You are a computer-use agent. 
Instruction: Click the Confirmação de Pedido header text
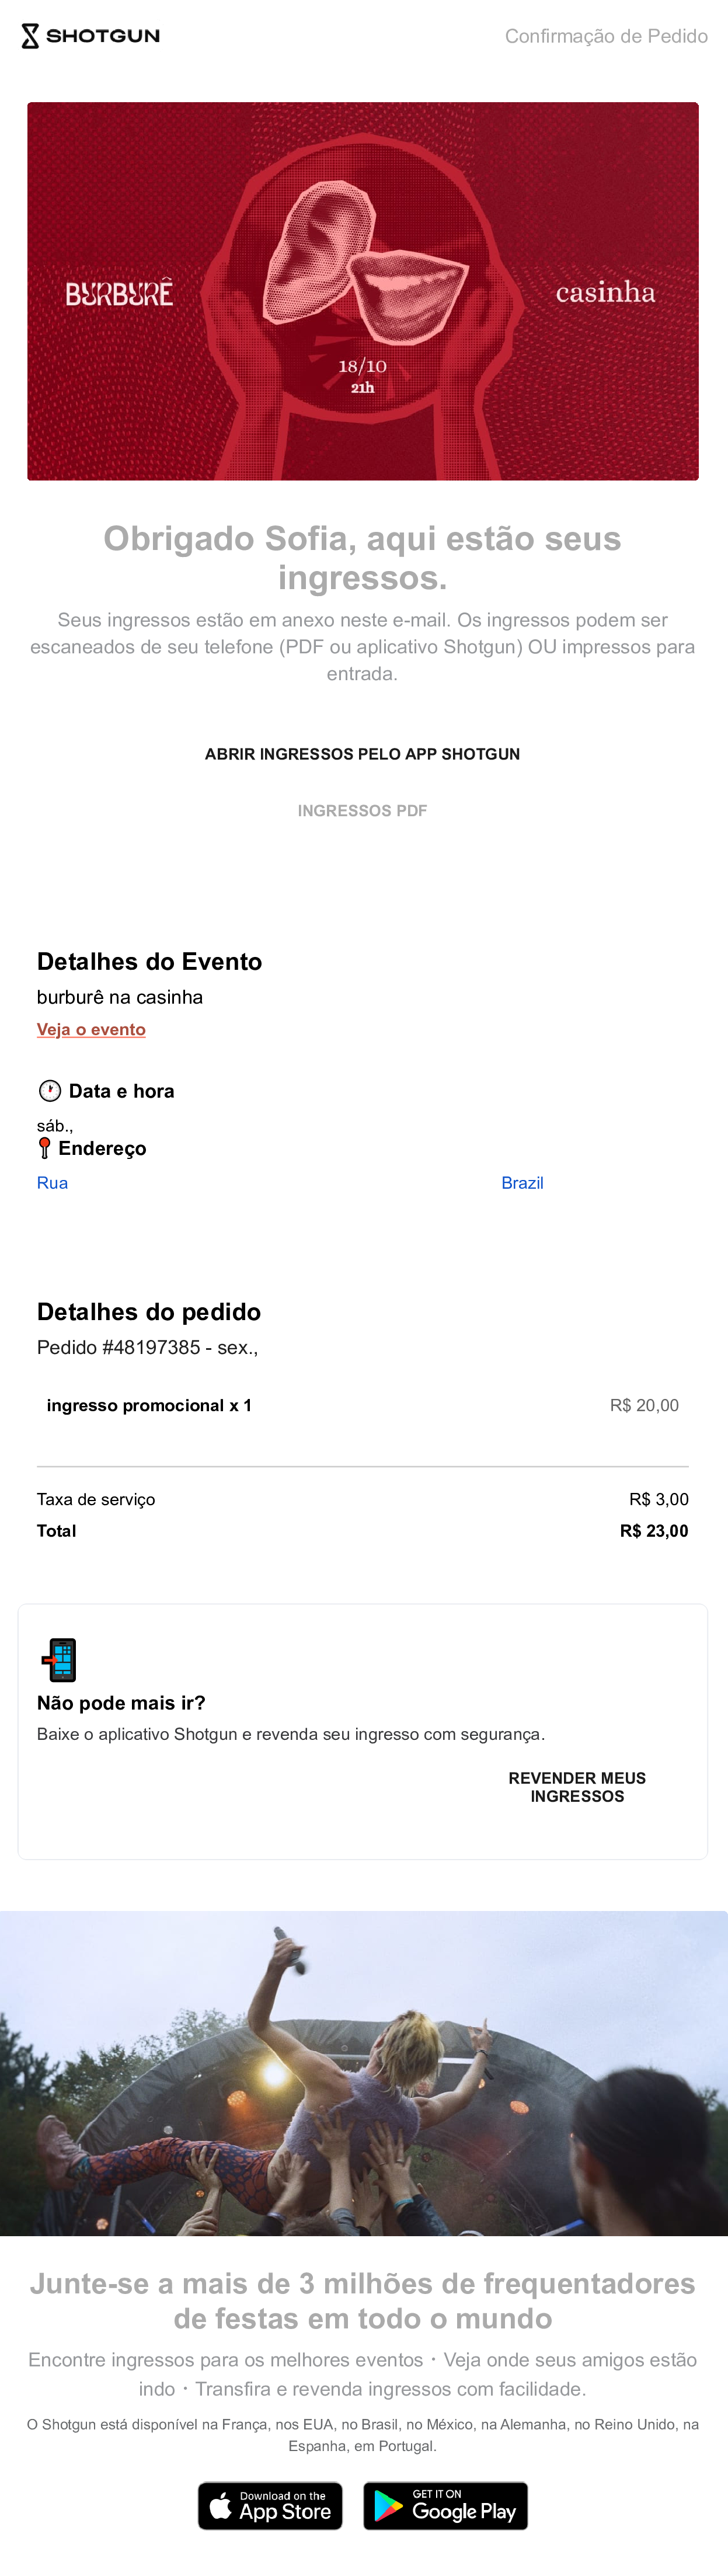pyautogui.click(x=605, y=37)
